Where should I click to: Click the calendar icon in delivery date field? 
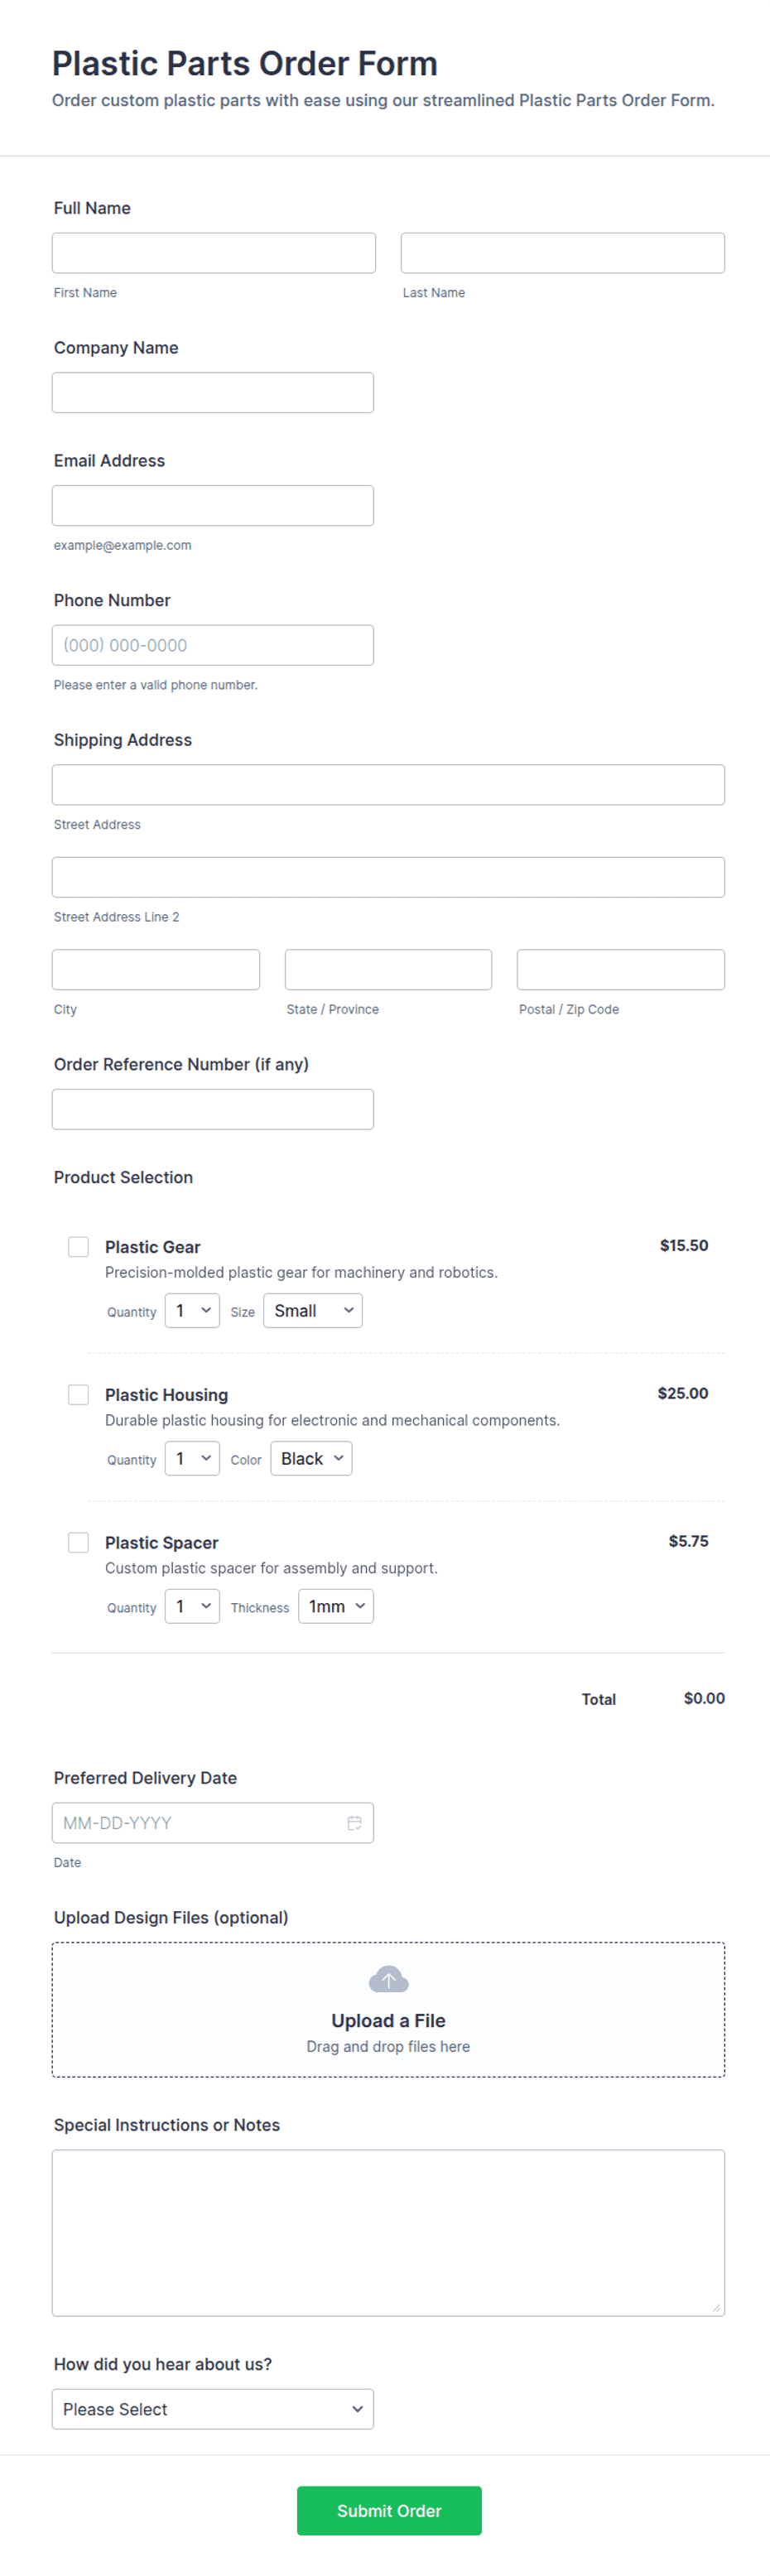tap(354, 1823)
